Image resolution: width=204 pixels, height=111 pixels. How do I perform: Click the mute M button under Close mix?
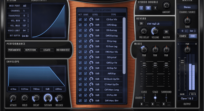(x=141, y=104)
